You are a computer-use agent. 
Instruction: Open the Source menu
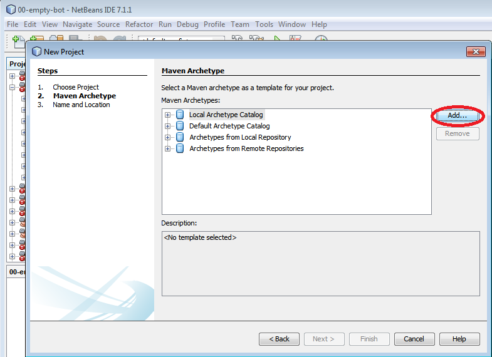tap(108, 24)
